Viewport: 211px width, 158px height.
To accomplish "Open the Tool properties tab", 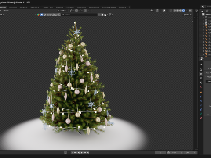I will 201,64.
